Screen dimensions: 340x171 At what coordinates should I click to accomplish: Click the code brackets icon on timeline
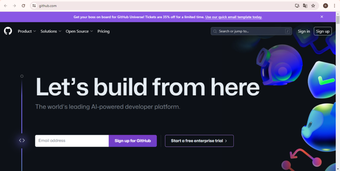pos(22,140)
